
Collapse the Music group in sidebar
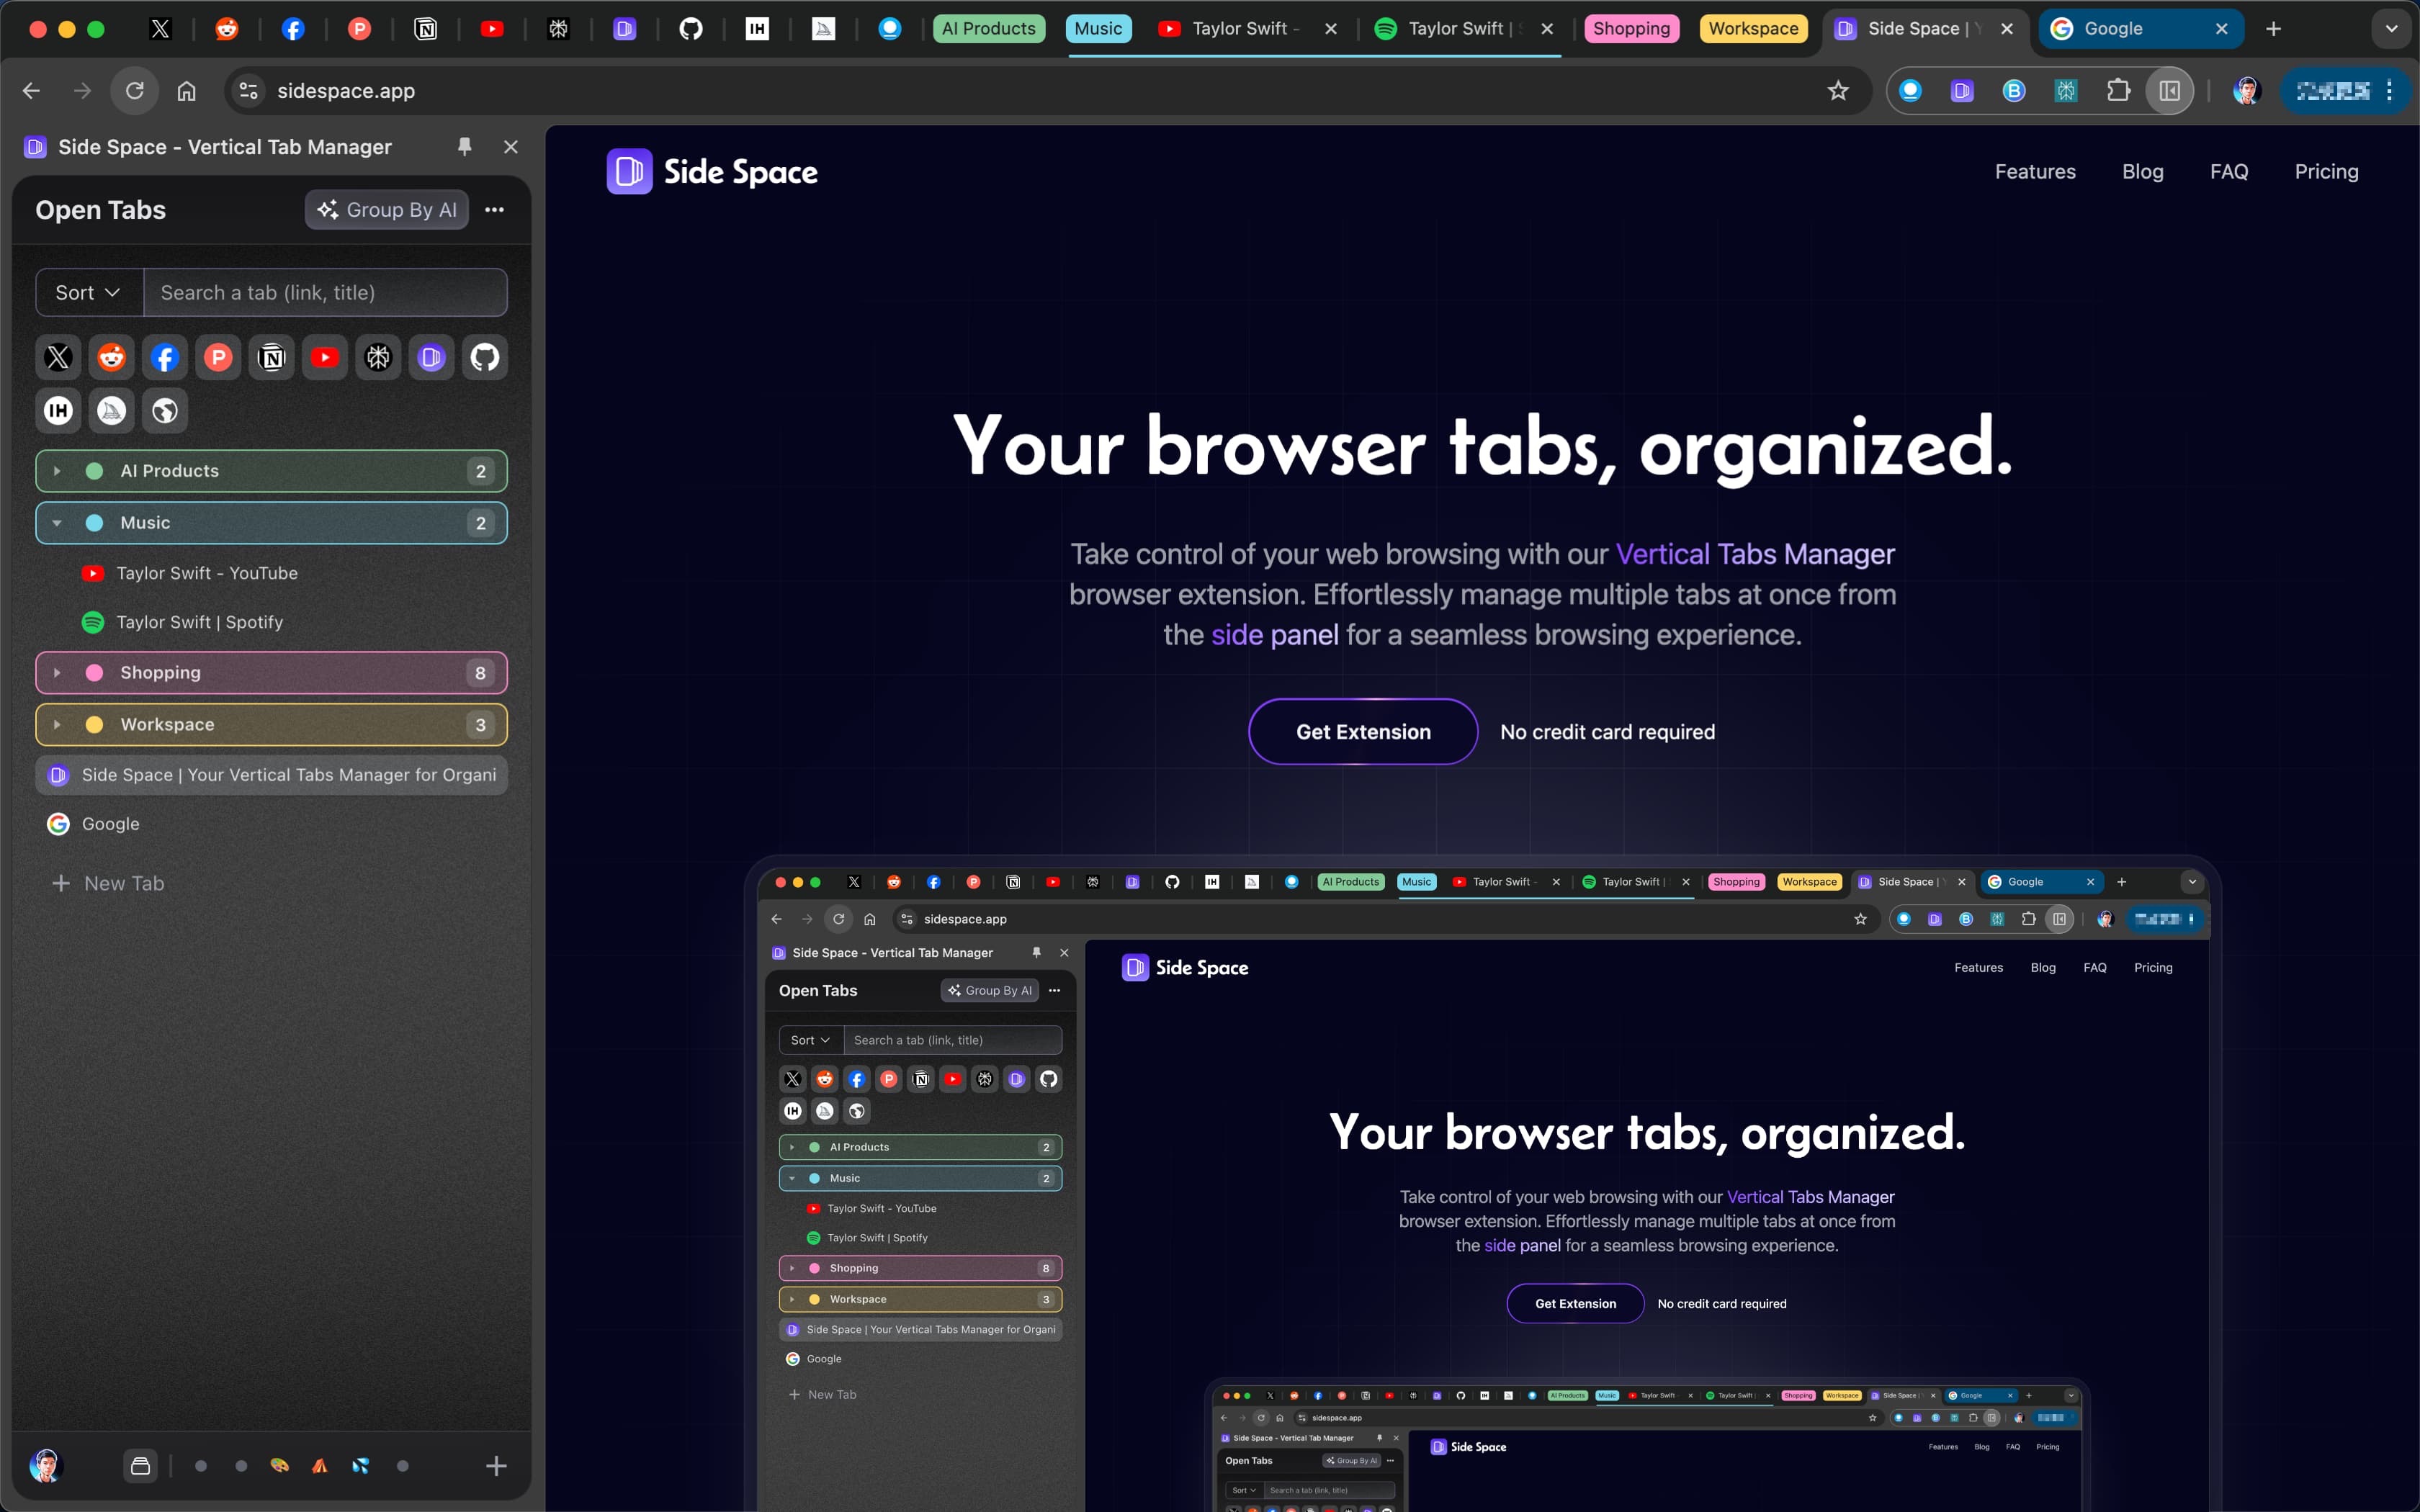click(57, 523)
